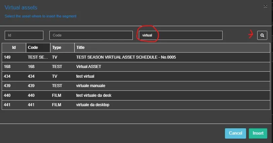Sort by the Type column header
Screen dimensions: 273x143
click(x=62, y=48)
